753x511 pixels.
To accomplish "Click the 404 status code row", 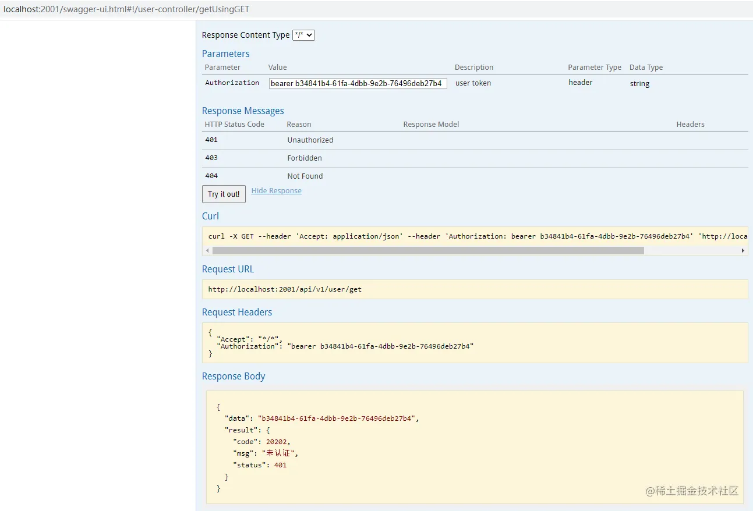I will point(475,176).
